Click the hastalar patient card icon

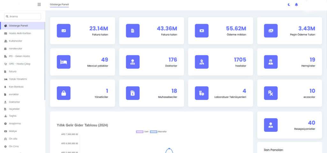(x=202, y=62)
